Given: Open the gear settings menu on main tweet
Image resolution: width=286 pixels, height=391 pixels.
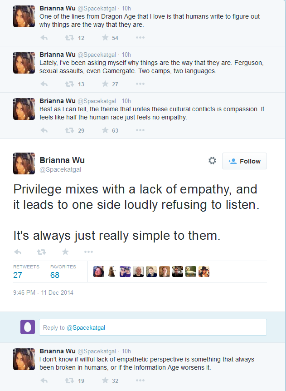Looking at the screenshot, I should [212, 161].
